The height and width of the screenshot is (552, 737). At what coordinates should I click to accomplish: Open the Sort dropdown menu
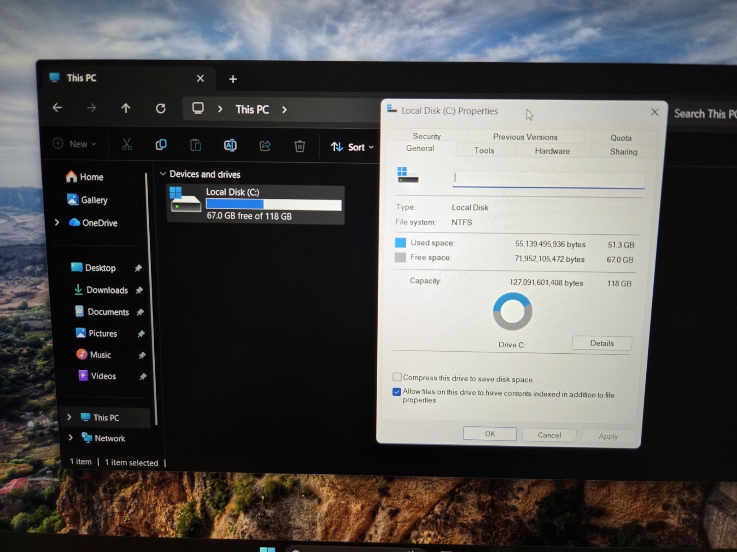(x=352, y=147)
